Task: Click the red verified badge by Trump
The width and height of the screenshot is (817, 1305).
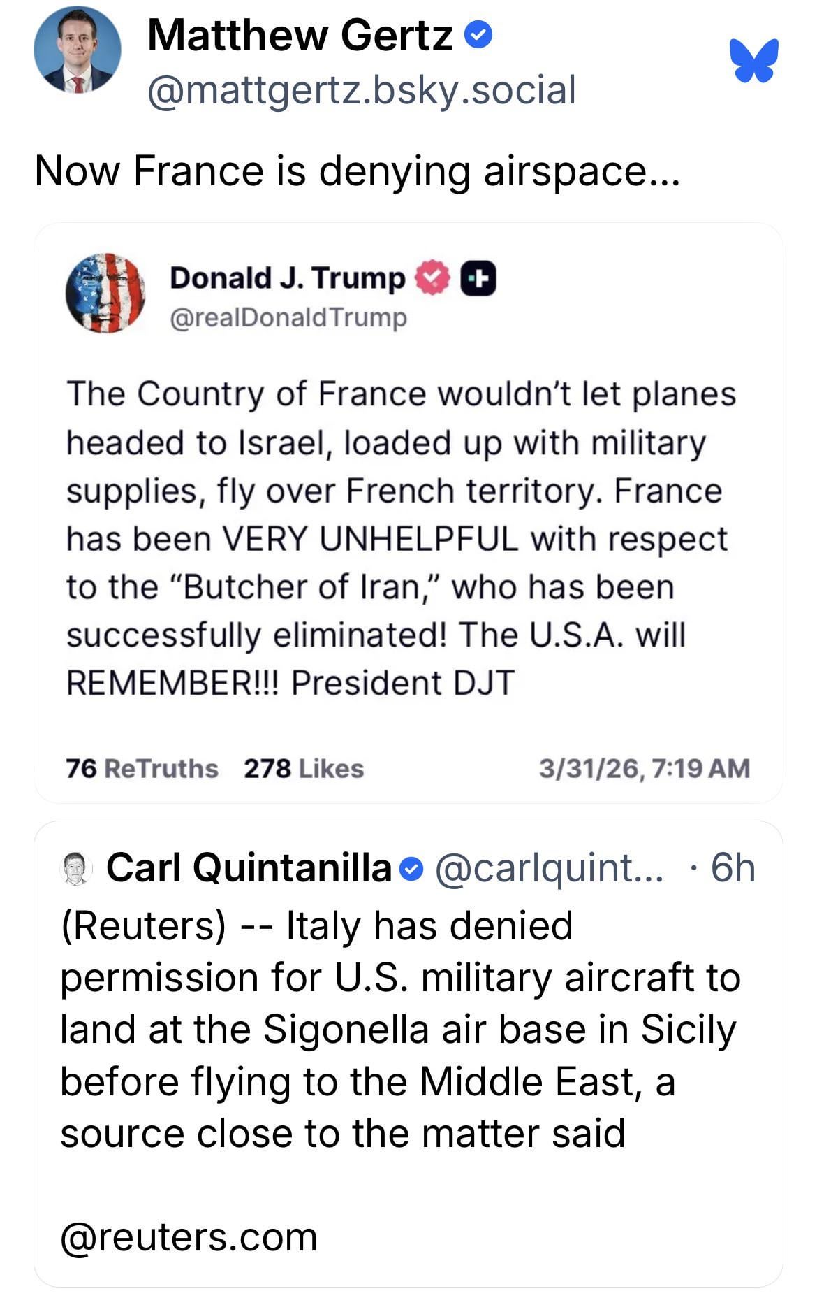Action: tap(433, 278)
